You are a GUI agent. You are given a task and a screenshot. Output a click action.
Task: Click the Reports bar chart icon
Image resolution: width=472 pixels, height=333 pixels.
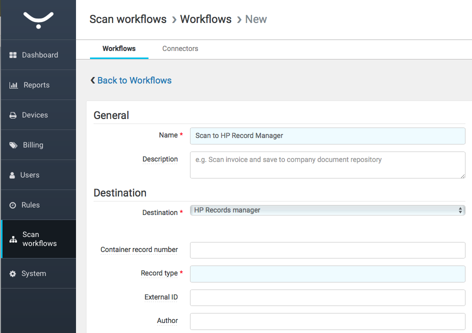[13, 85]
